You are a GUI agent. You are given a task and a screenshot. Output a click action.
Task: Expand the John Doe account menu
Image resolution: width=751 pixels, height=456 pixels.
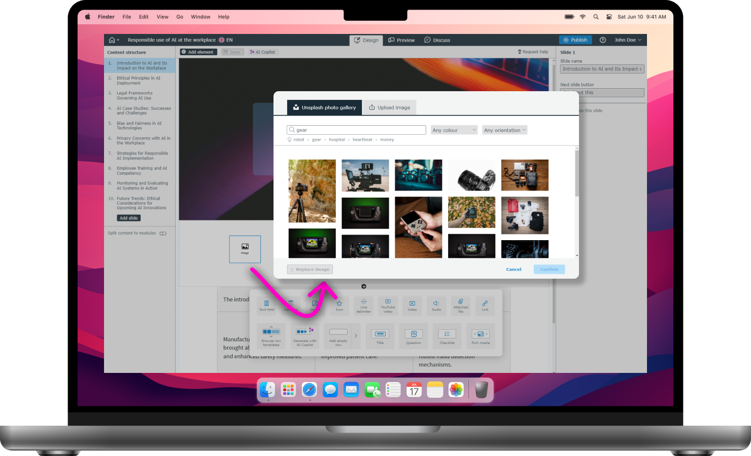point(628,40)
